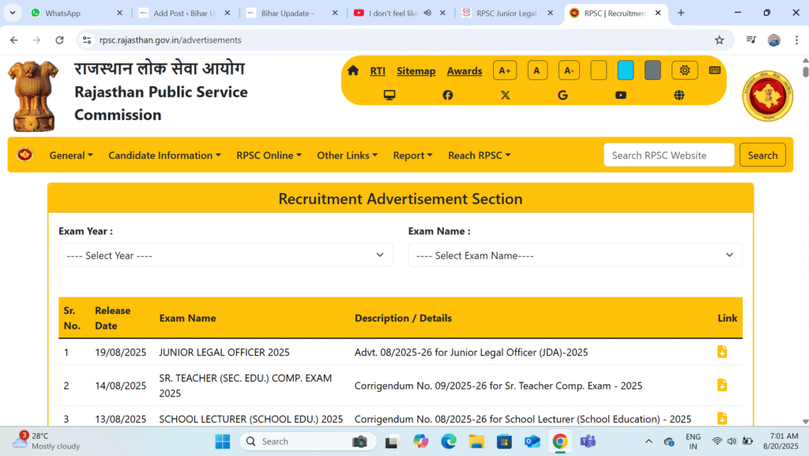
Task: Click inside the Search RPSC Website field
Action: point(668,155)
